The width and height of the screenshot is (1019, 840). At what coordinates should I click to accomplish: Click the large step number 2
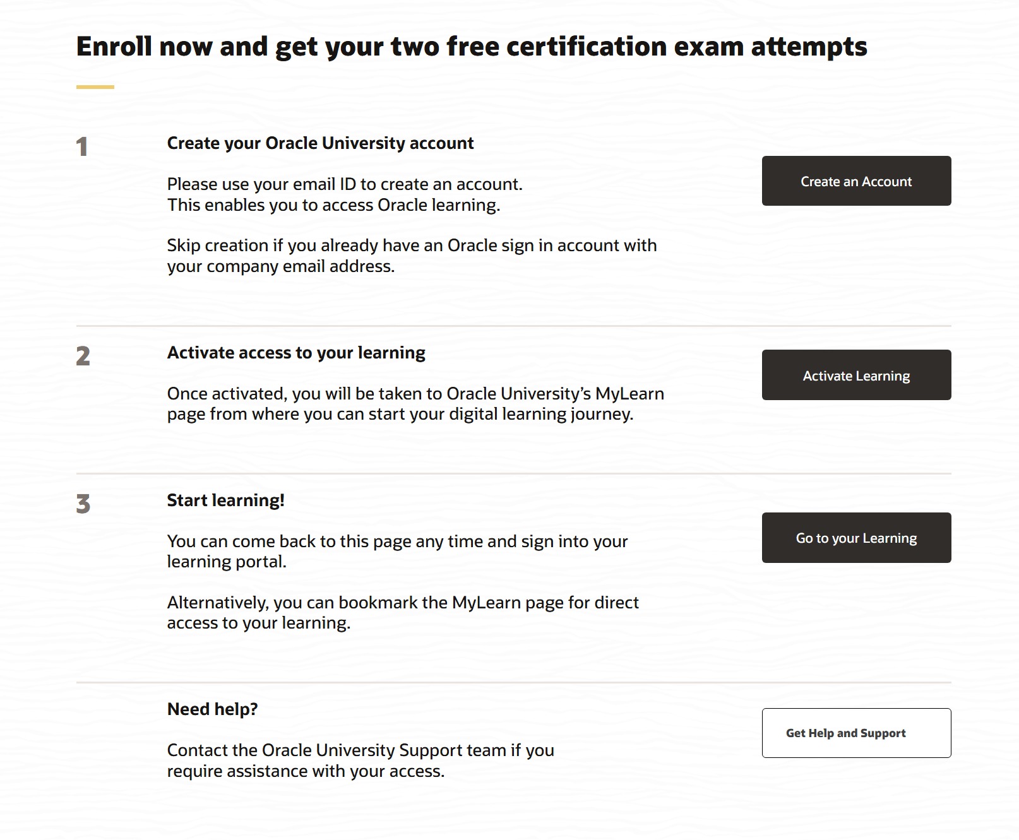(x=83, y=357)
